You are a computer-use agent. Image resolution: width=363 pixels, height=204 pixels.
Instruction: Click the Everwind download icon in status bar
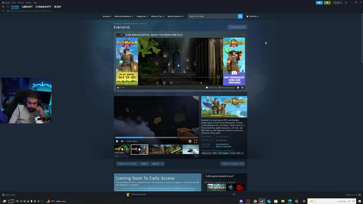tap(128, 195)
